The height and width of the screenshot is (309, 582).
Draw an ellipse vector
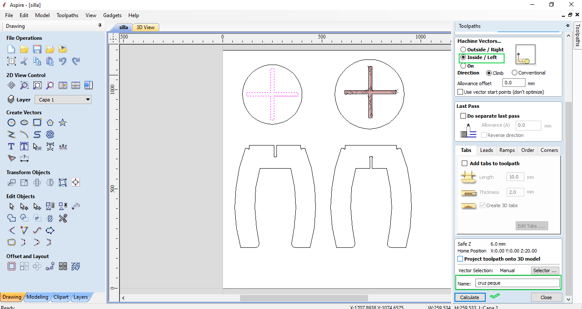tap(24, 123)
